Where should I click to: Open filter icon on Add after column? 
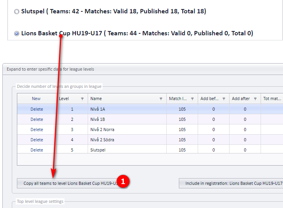[255, 99]
